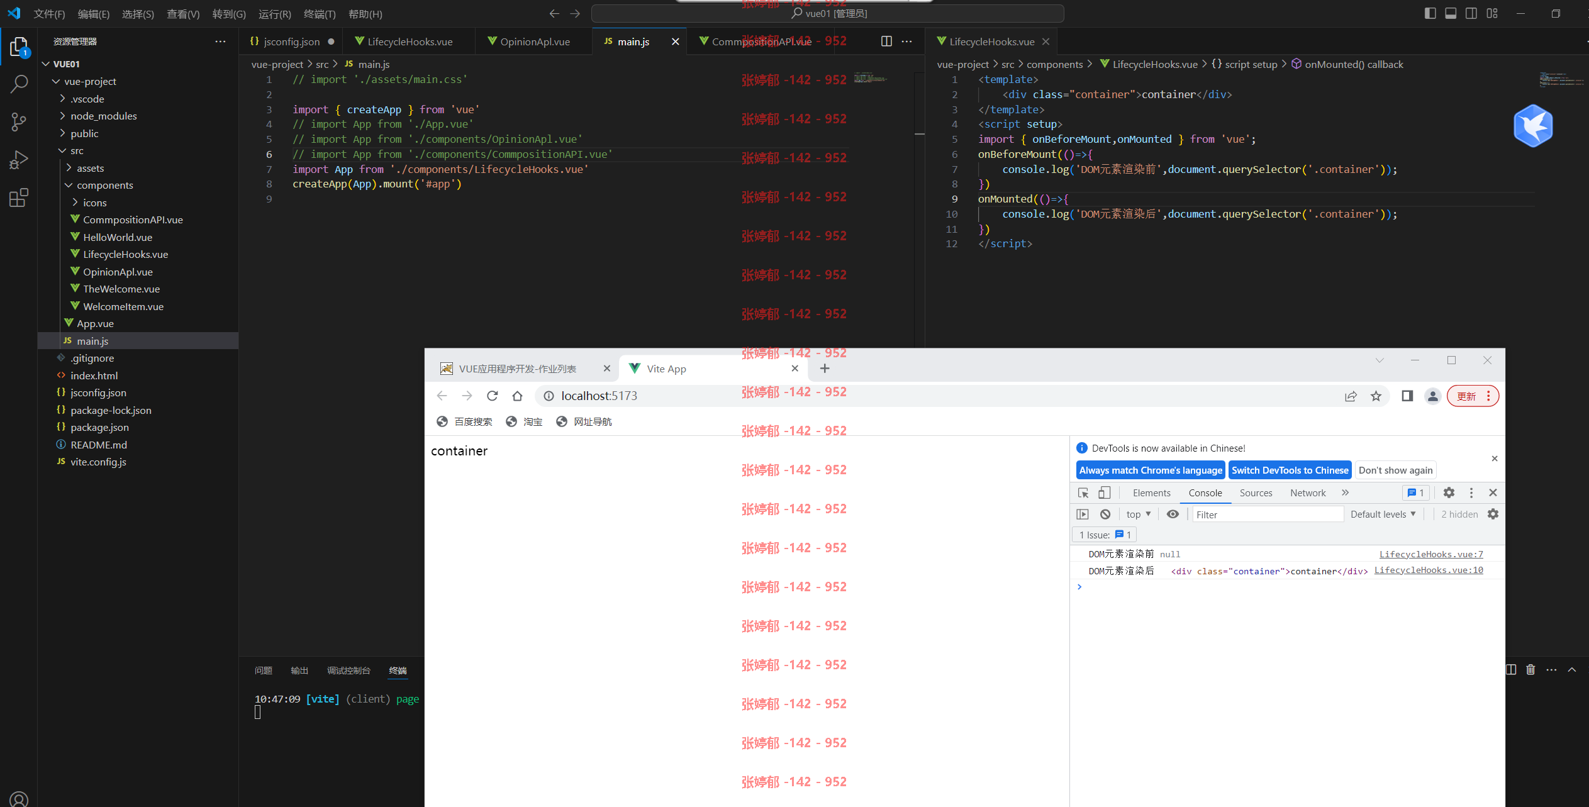
Task: Expand the icons folder
Action: click(x=75, y=203)
